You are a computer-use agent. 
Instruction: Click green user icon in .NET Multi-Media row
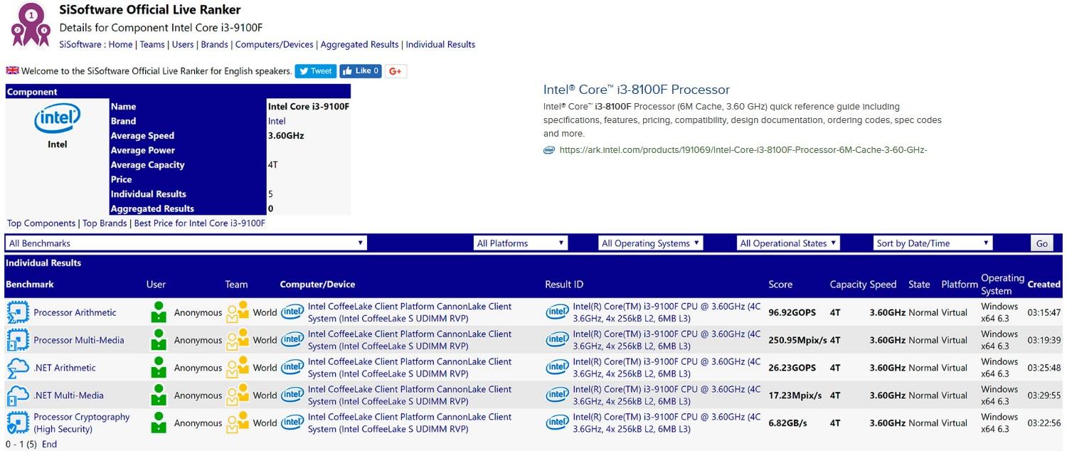click(159, 396)
